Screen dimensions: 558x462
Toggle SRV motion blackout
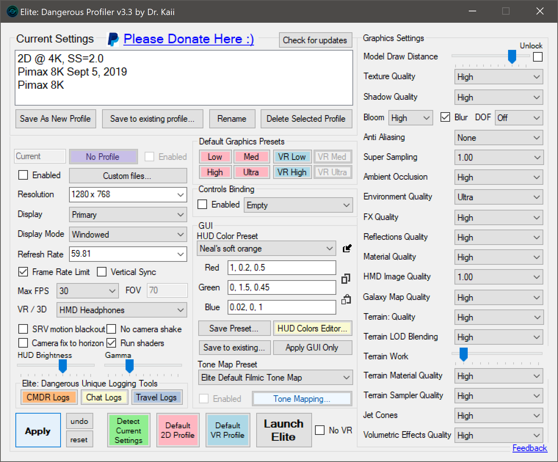[x=23, y=329]
